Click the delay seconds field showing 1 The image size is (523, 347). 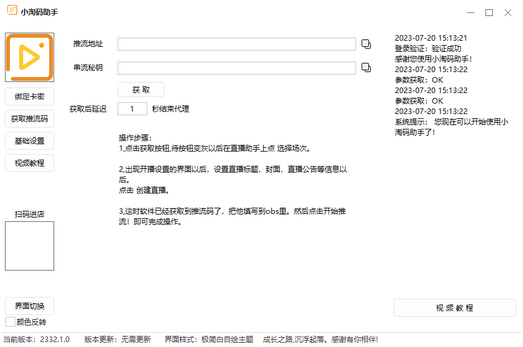132,109
